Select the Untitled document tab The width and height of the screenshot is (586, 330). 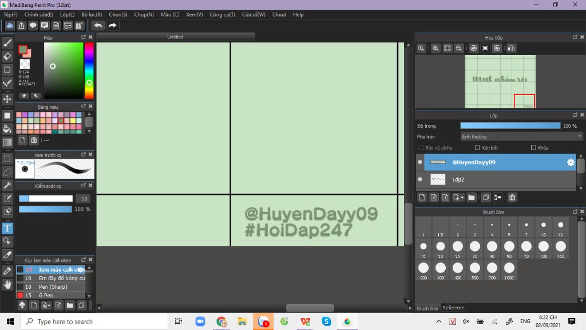[175, 37]
